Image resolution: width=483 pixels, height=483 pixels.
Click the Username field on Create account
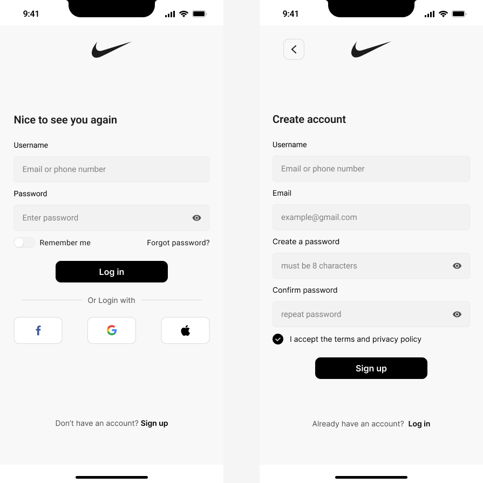tap(371, 169)
